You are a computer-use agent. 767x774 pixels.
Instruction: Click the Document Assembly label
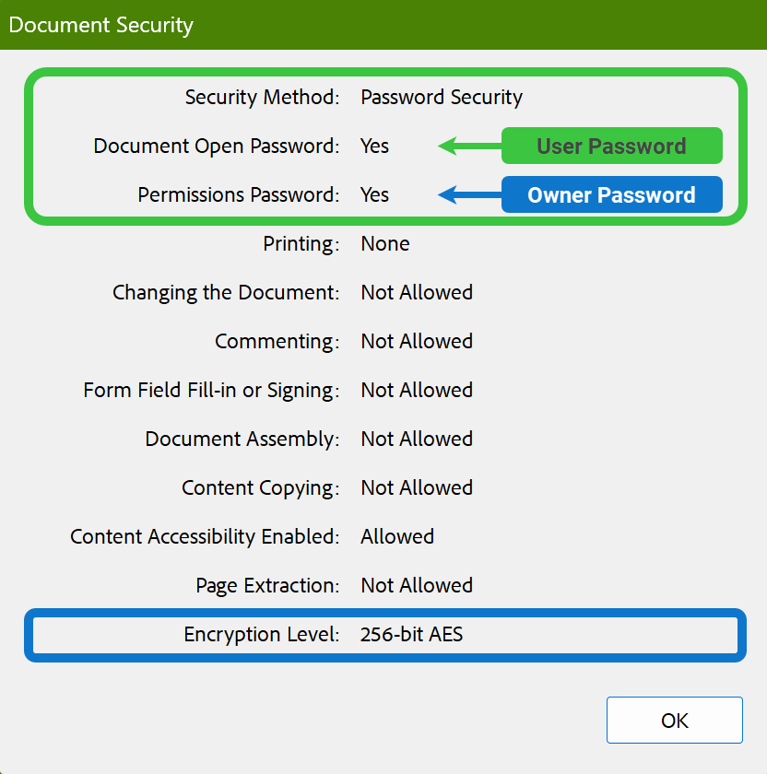coord(242,439)
